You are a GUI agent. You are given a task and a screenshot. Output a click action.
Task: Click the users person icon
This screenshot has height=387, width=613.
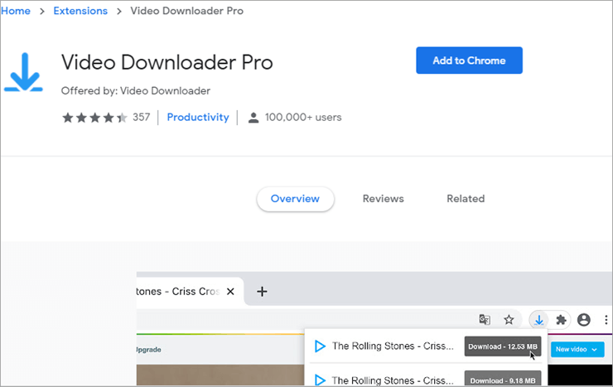[253, 118]
